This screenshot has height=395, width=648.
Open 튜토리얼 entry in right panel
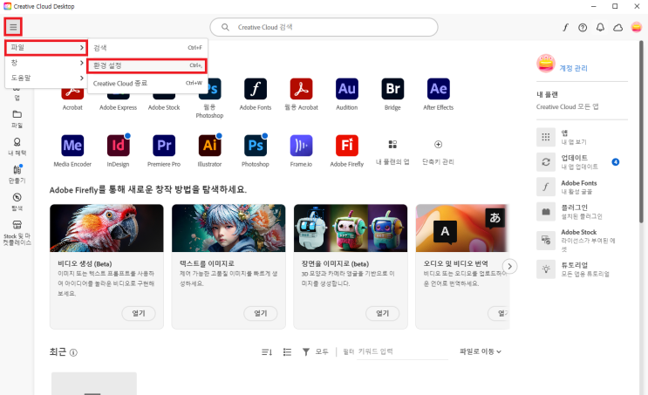click(x=581, y=269)
